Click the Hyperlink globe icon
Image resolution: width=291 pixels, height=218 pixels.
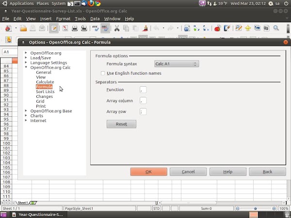tap(187, 29)
